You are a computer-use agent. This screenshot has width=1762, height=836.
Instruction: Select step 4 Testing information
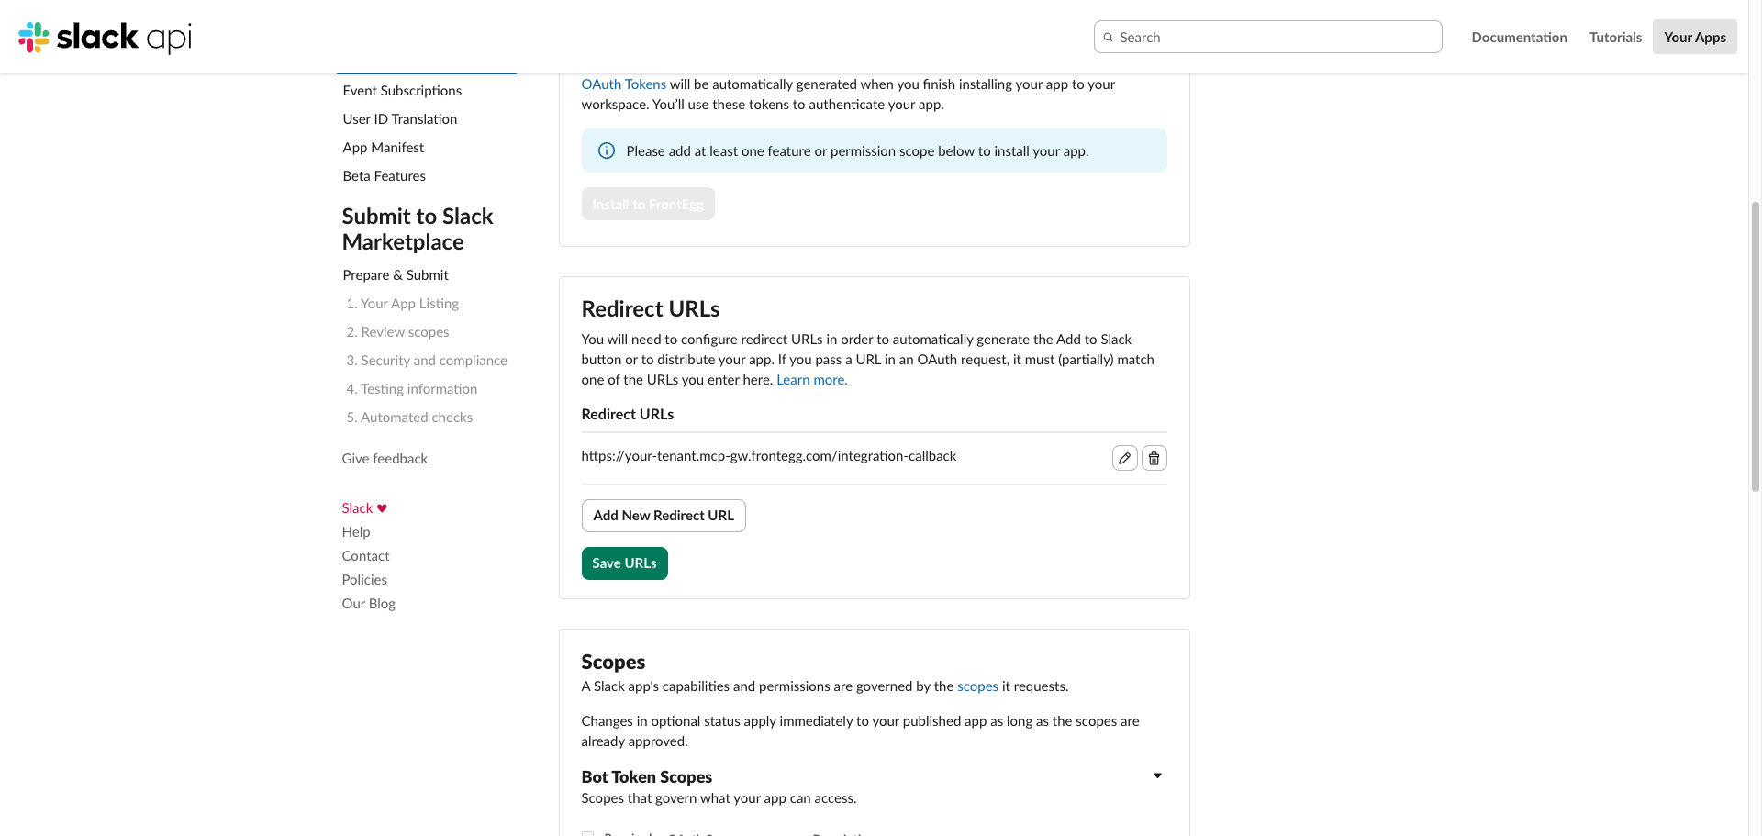coord(412,389)
